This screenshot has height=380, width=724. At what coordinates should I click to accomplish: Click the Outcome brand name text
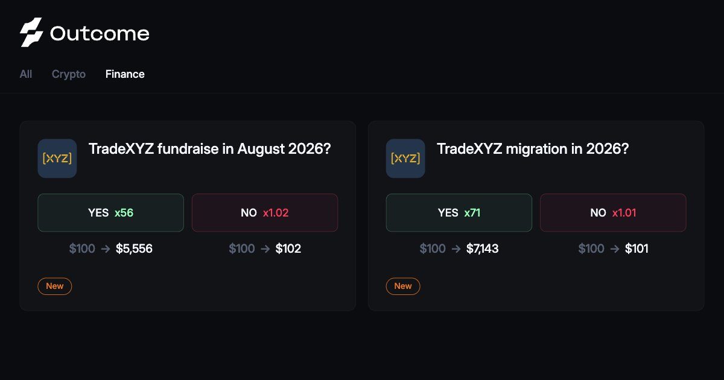click(100, 33)
